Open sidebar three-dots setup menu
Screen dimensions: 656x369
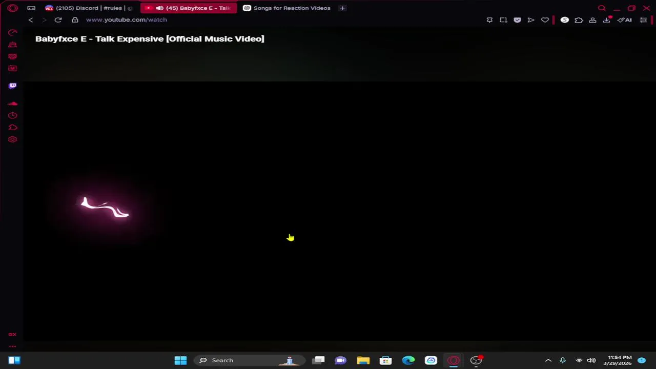(12, 346)
